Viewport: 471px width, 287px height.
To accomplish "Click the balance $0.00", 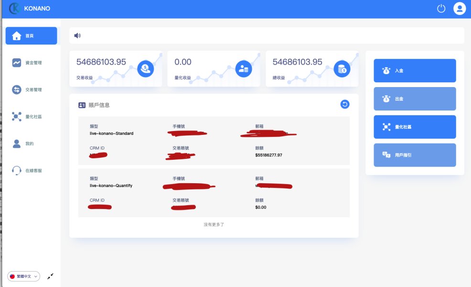I will (261, 207).
